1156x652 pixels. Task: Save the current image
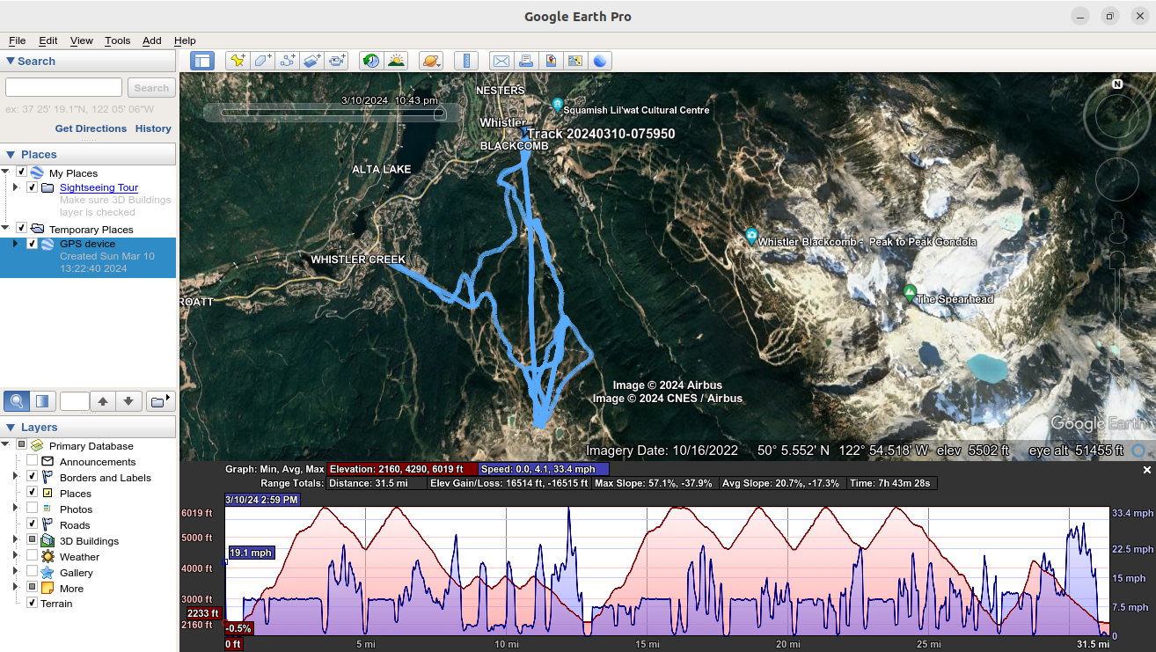(551, 61)
